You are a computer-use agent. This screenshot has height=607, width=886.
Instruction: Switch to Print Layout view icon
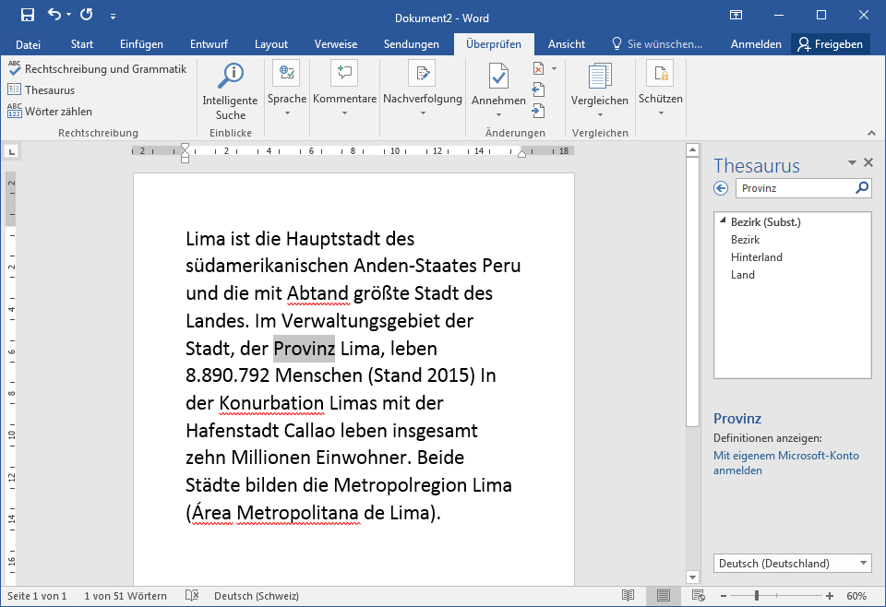(664, 595)
